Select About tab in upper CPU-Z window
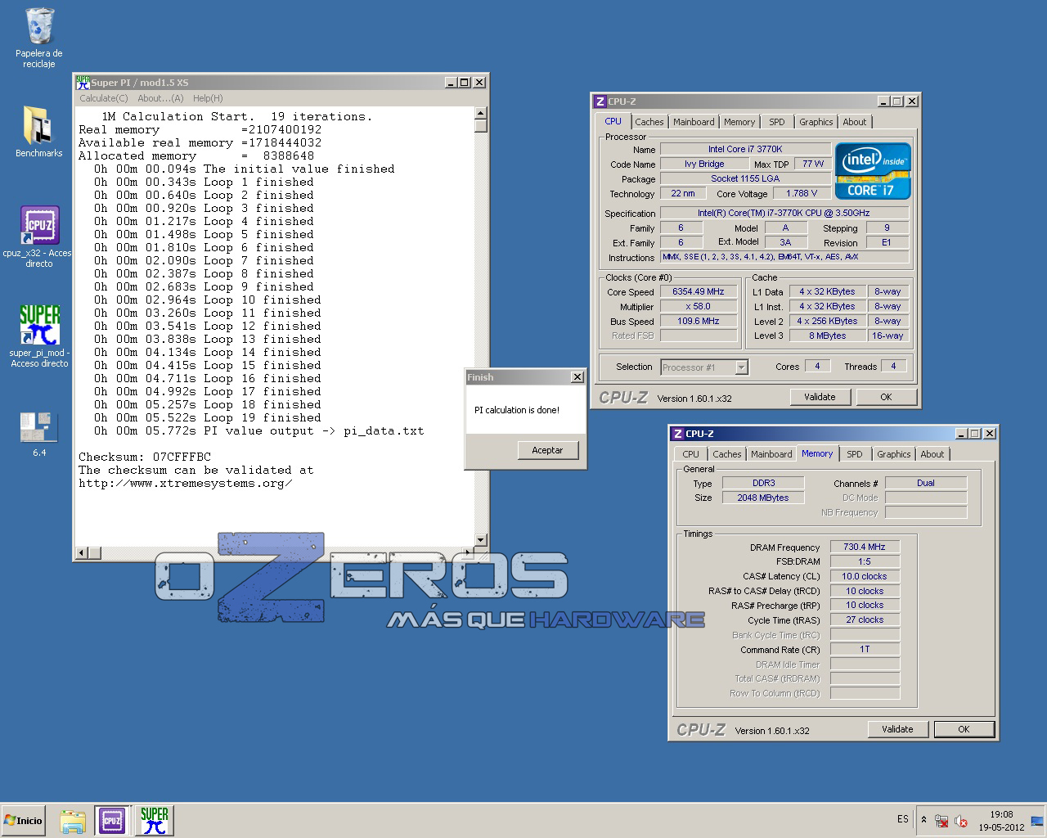Screen dimensions: 1047x838 pos(855,122)
